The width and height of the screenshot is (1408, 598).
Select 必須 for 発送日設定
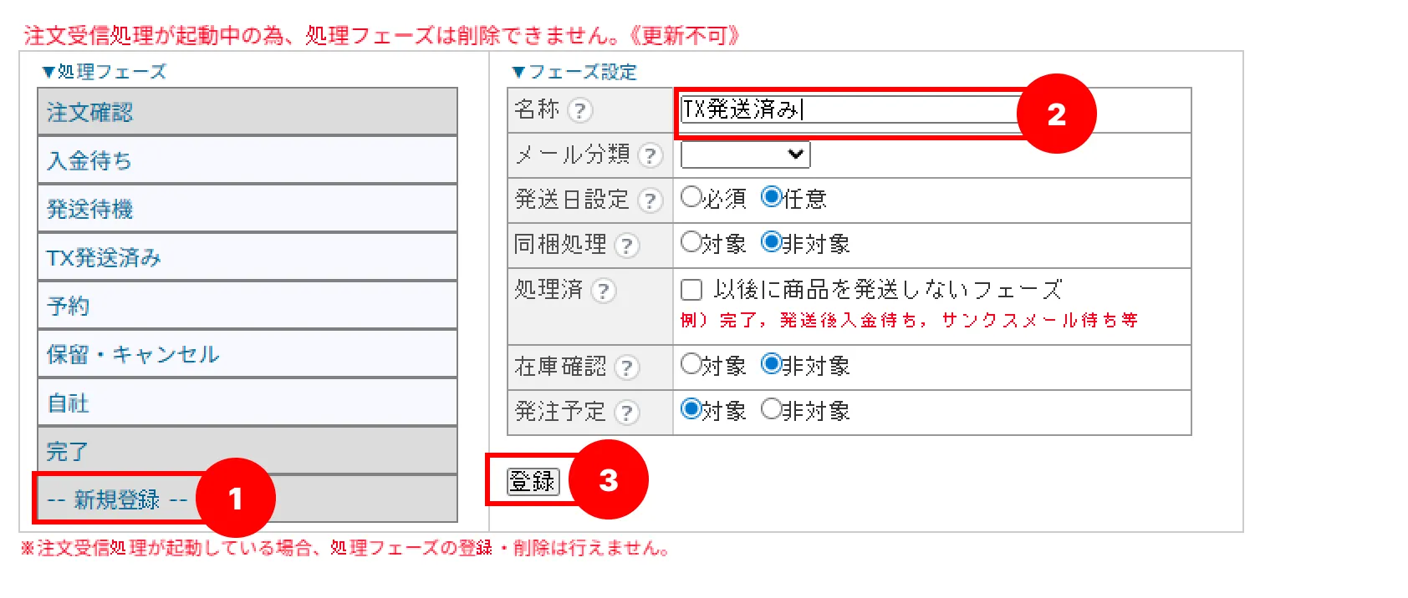(691, 197)
